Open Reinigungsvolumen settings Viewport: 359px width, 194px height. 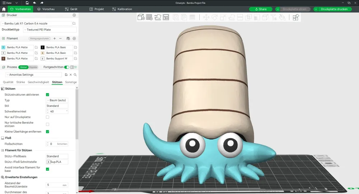pyautogui.click(x=39, y=38)
